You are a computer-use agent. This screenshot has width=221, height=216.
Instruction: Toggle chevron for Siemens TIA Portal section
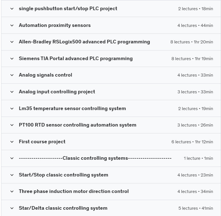click(12, 59)
